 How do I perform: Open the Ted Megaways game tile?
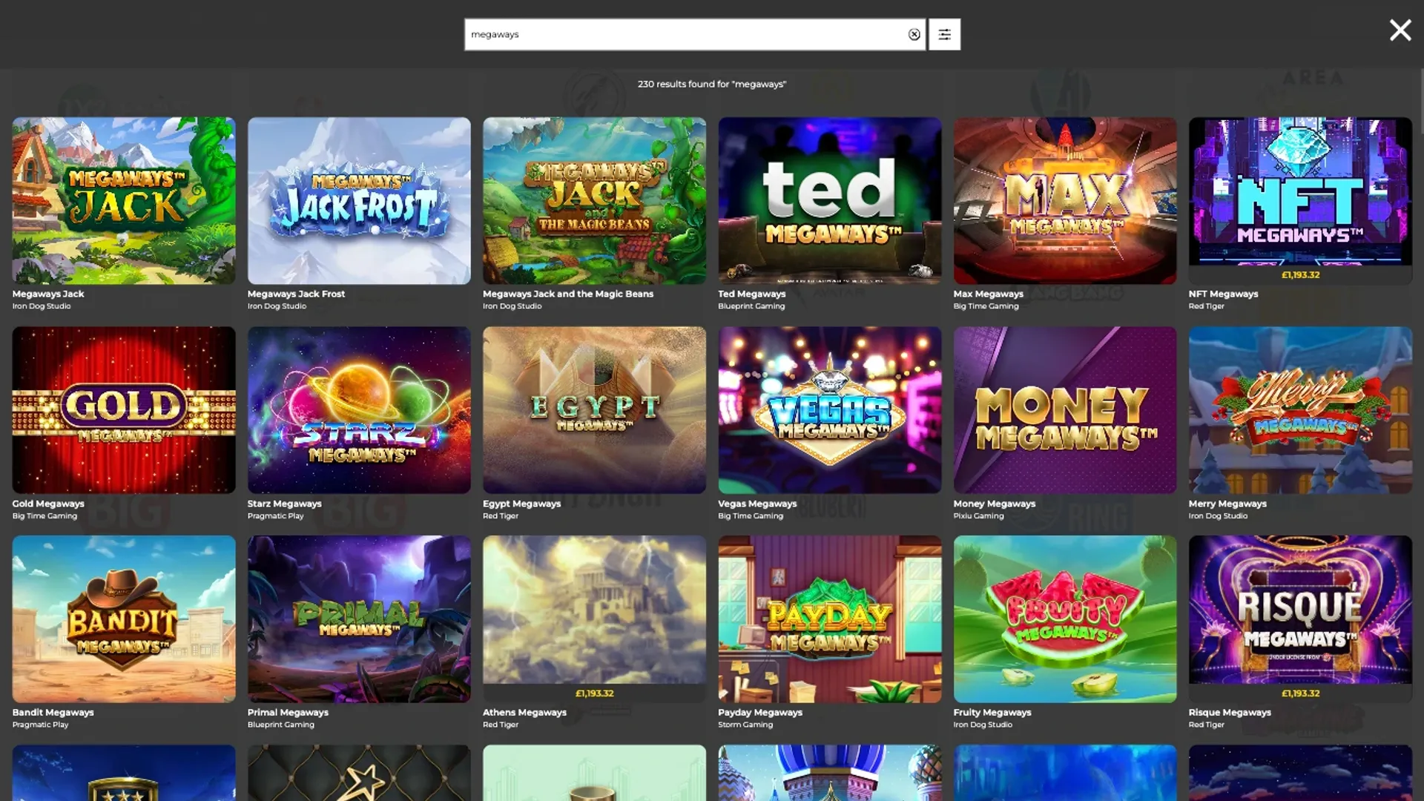[829, 200]
